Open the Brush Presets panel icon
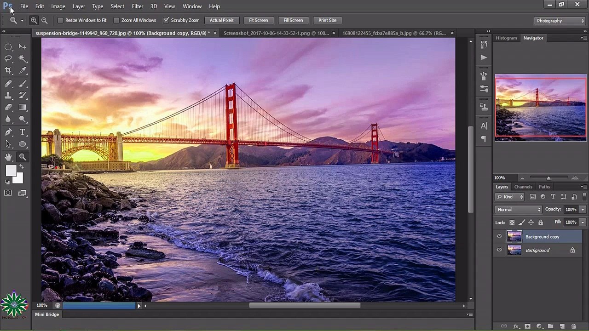 pos(484,76)
